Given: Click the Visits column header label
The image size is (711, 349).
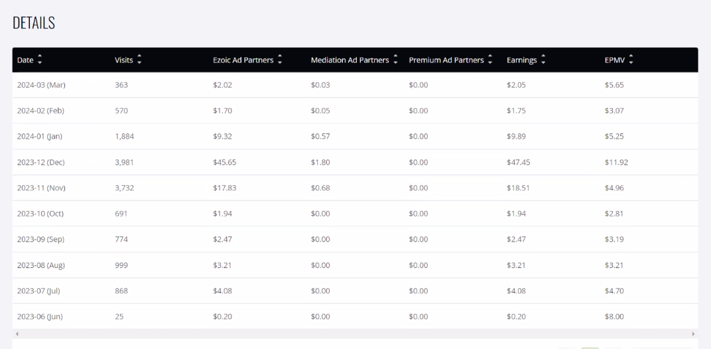Looking at the screenshot, I should pyautogui.click(x=124, y=60).
